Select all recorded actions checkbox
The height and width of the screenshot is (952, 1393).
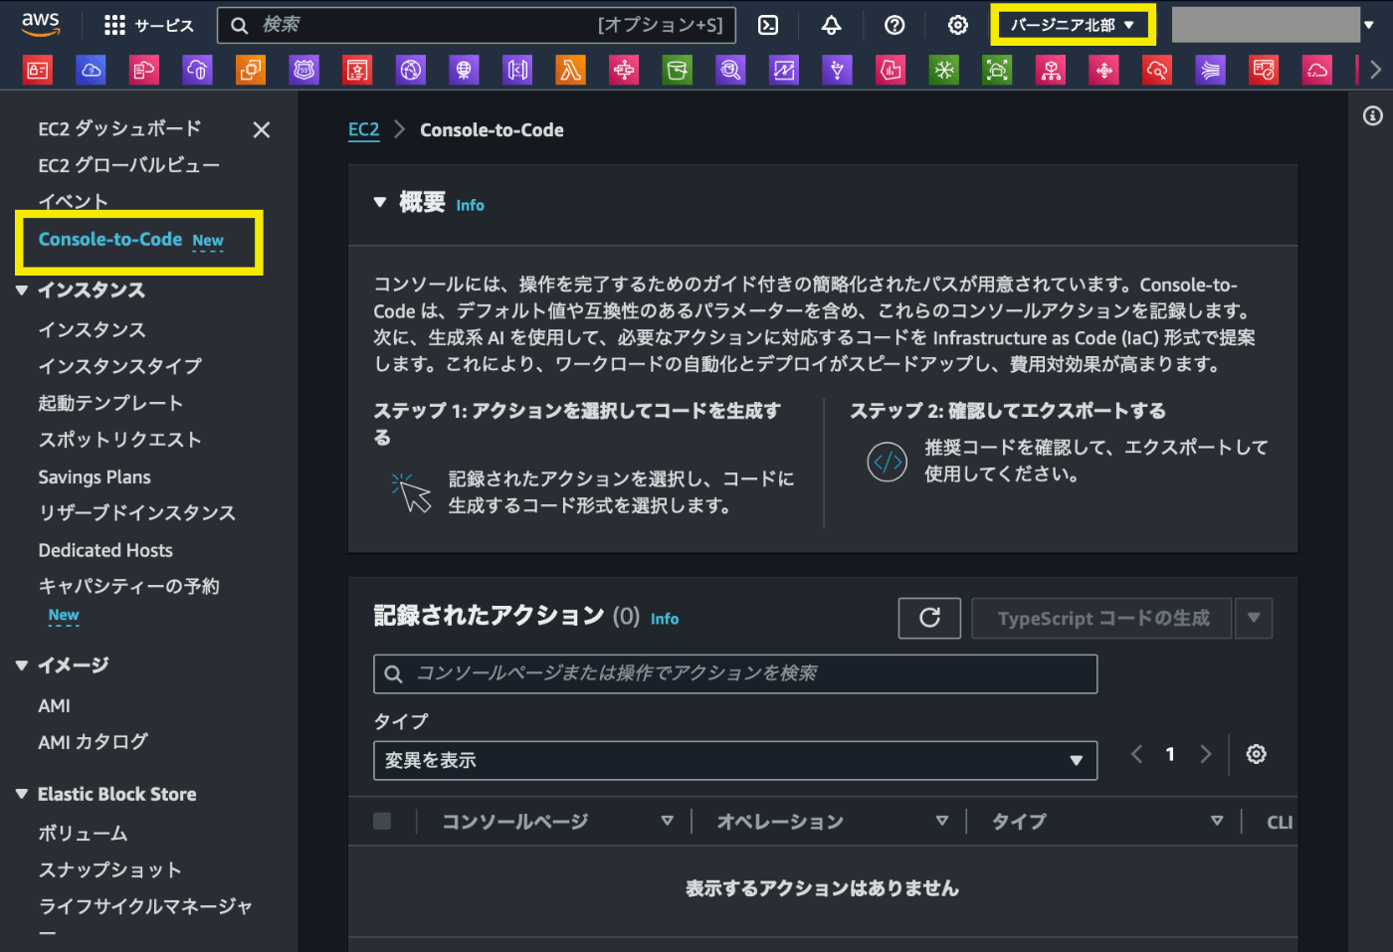pyautogui.click(x=382, y=821)
